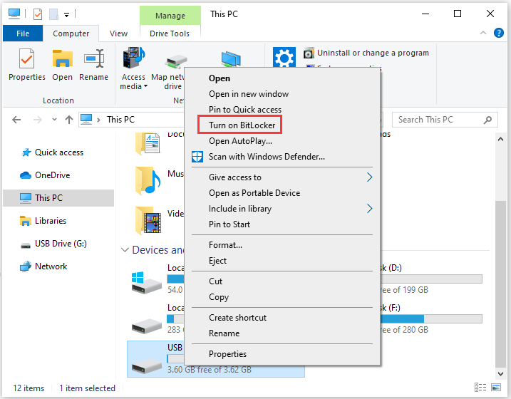Screen dimensions: 511x399
Task: Click the Properties ribbon icon
Action: (x=26, y=58)
